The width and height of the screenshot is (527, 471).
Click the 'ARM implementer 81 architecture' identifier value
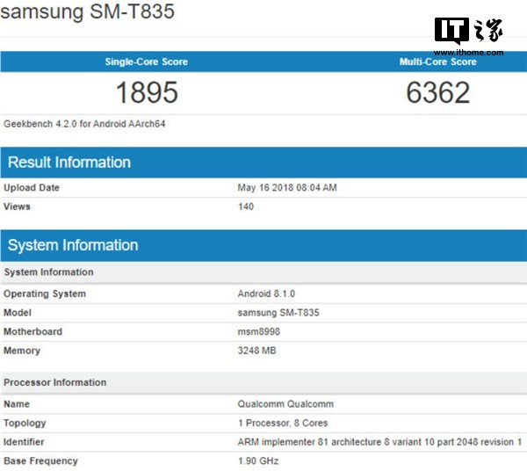coord(379,442)
